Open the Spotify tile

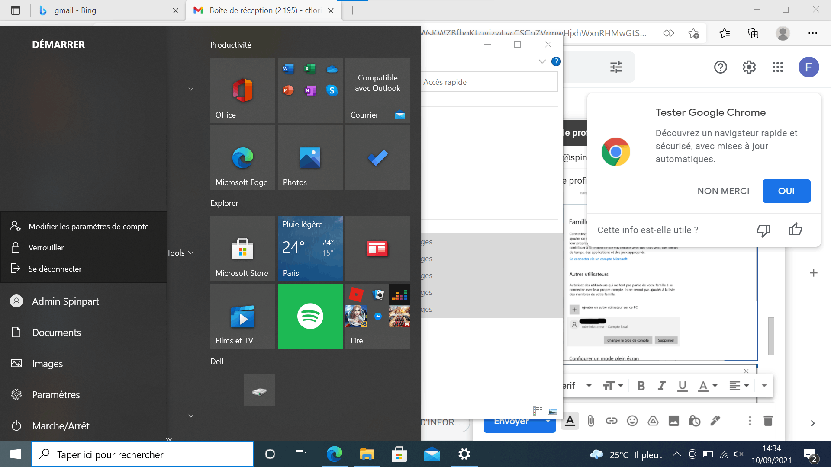310,316
